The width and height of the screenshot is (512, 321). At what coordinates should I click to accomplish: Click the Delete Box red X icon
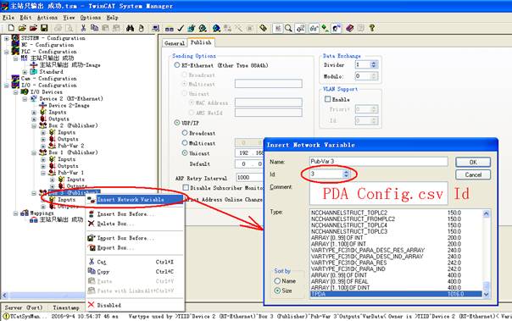click(x=91, y=224)
